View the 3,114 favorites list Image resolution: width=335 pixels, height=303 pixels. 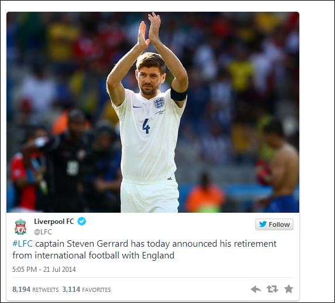click(87, 290)
